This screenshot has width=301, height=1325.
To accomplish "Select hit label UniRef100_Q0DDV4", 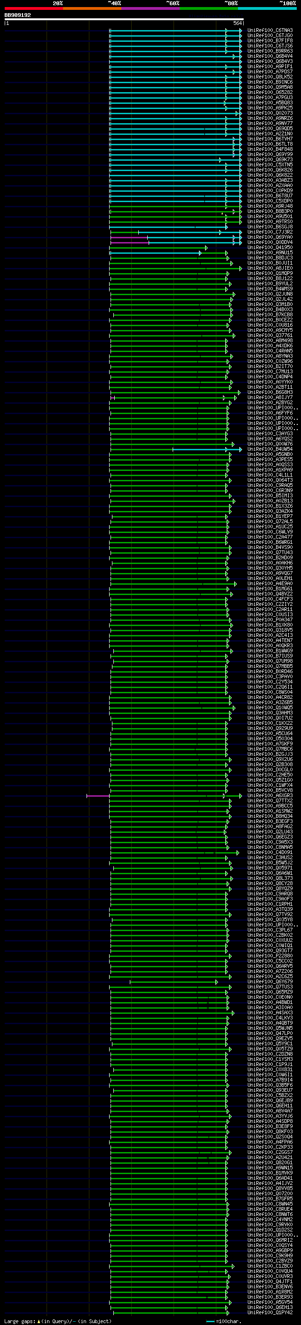I will (270, 242).
